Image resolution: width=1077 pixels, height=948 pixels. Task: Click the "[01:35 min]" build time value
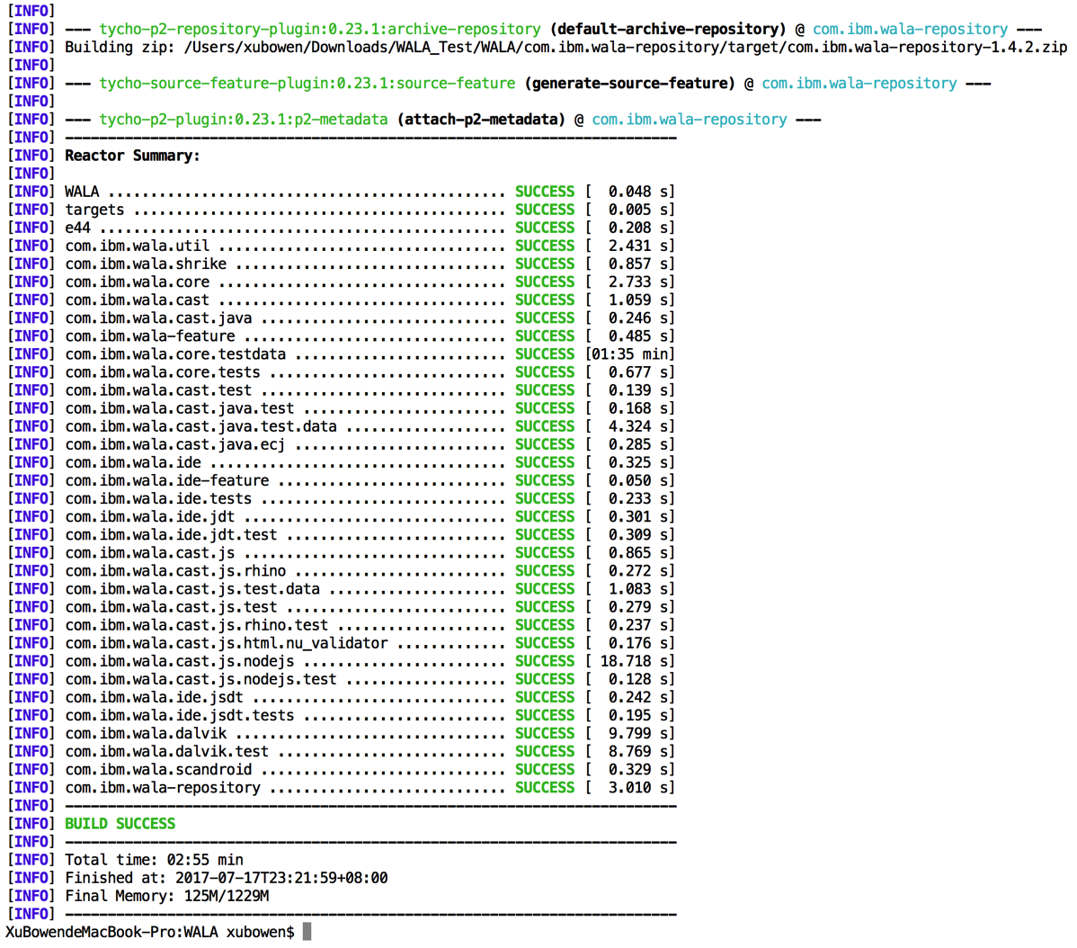[630, 354]
